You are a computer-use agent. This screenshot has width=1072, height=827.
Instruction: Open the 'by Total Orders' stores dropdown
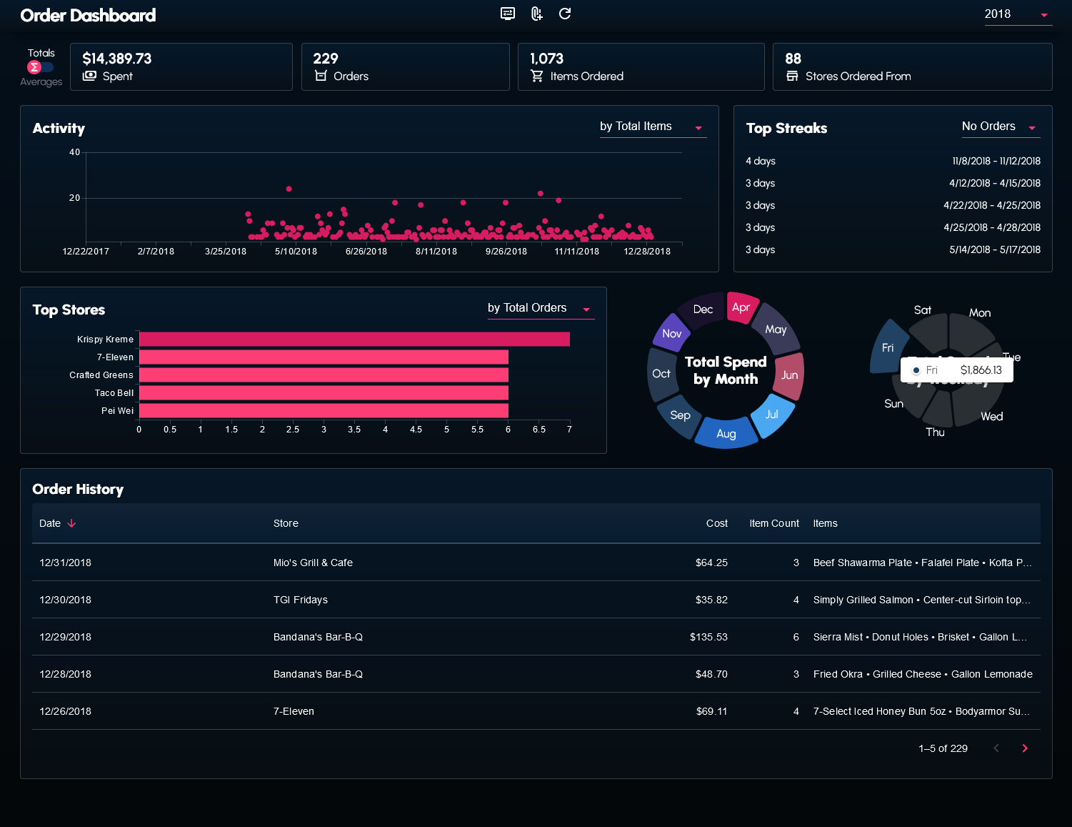click(540, 308)
